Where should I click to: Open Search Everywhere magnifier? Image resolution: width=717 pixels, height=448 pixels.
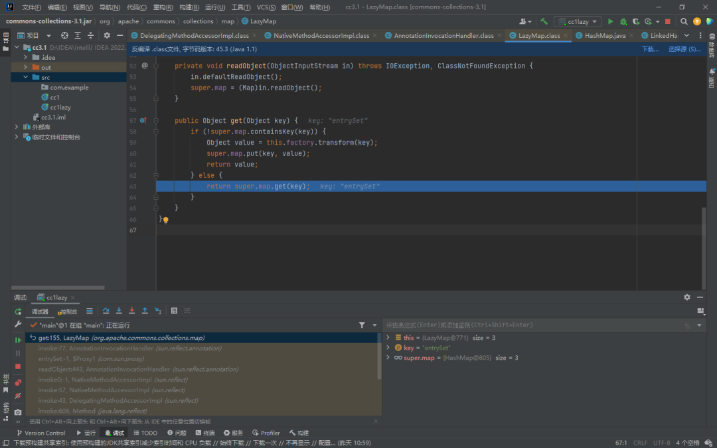pos(684,21)
